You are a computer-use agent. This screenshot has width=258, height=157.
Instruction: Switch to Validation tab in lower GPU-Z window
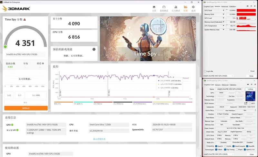pyautogui.click(x=233, y=85)
